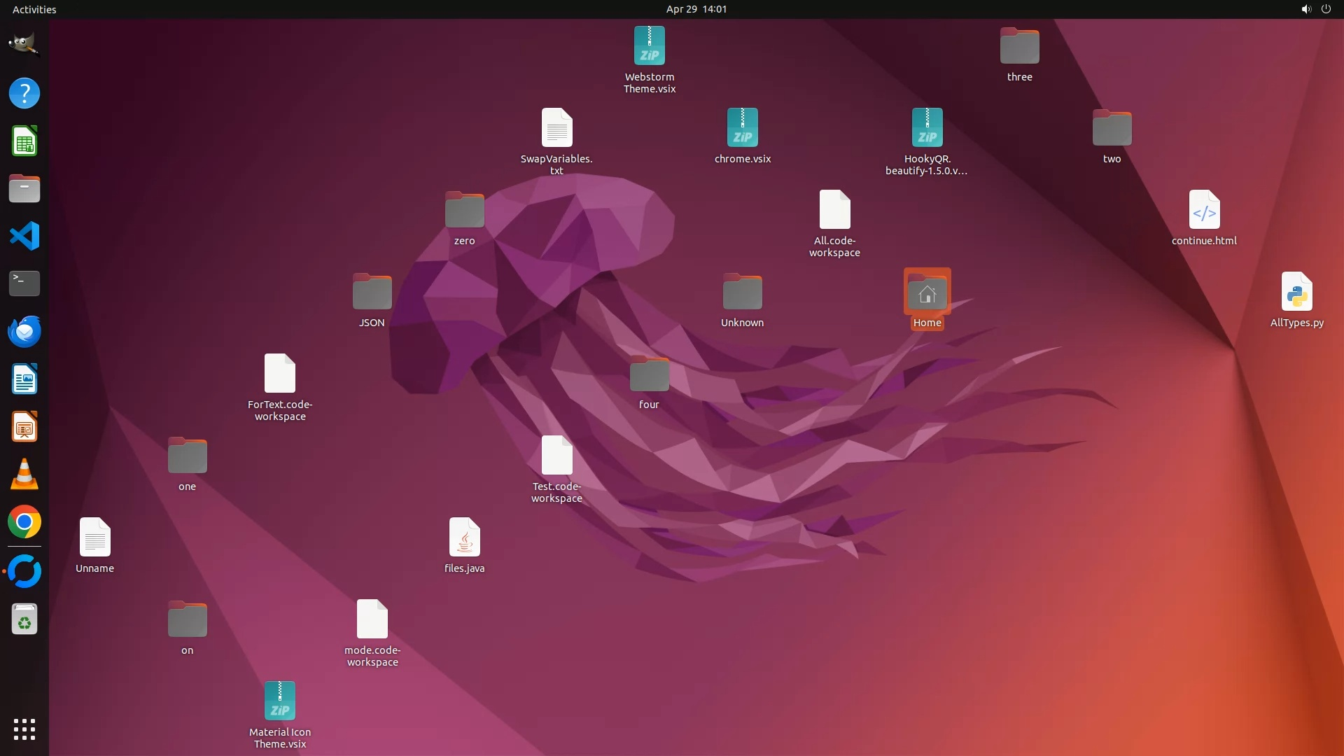Open LibreOffice Calc in dock
The width and height of the screenshot is (1344, 756).
point(24,141)
